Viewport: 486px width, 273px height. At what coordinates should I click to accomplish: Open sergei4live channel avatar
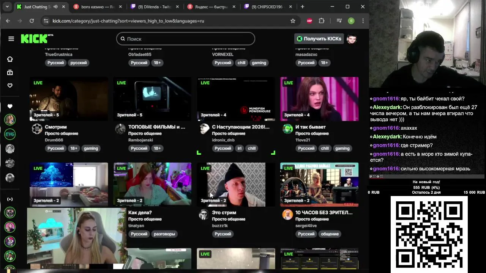point(287,215)
